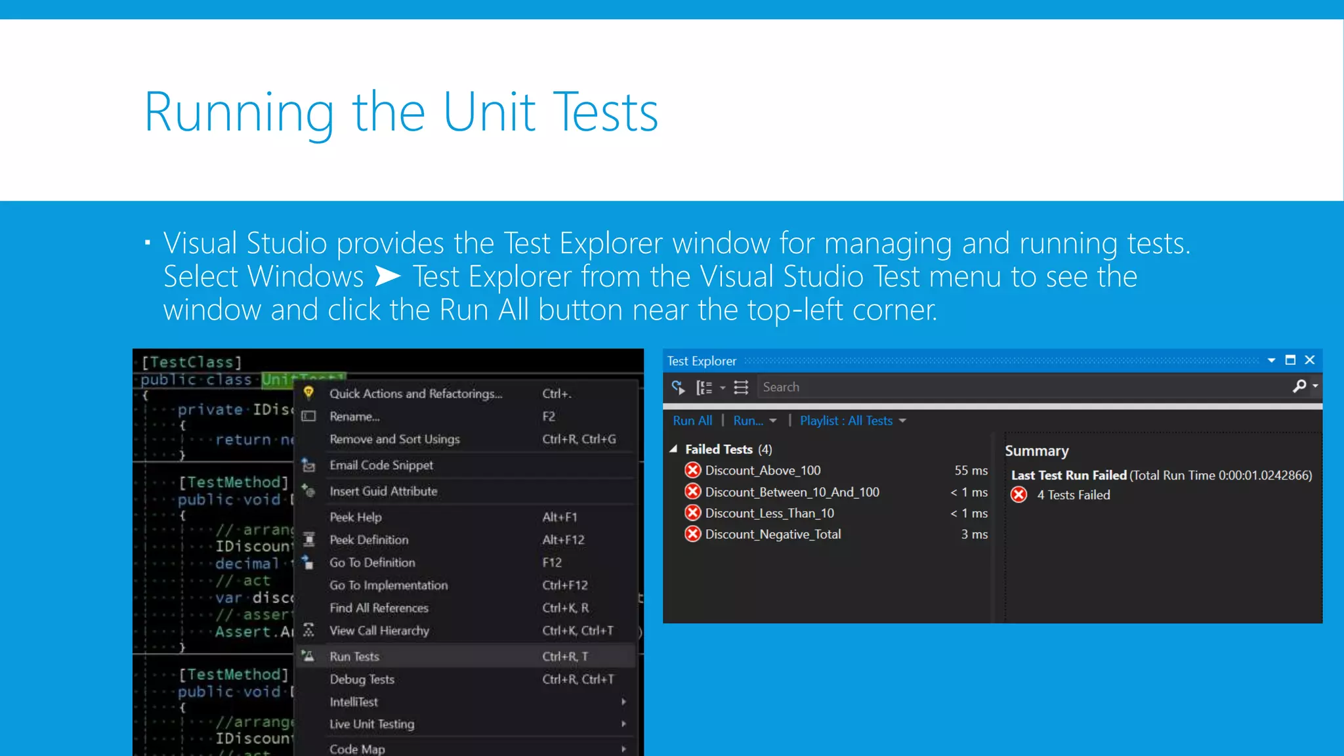This screenshot has height=756, width=1344.
Task: Click the failed icon beside Discount_Less_Than_10
Action: (x=692, y=513)
